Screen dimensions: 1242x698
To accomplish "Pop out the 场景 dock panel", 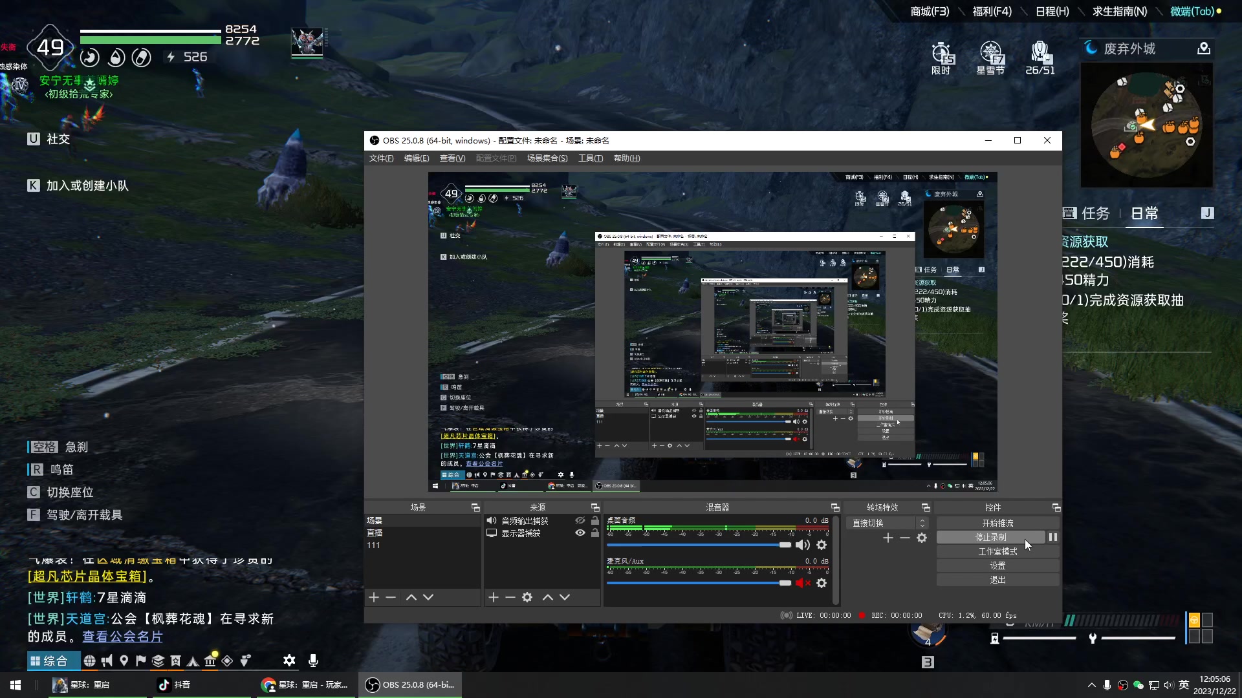I will coord(475,507).
